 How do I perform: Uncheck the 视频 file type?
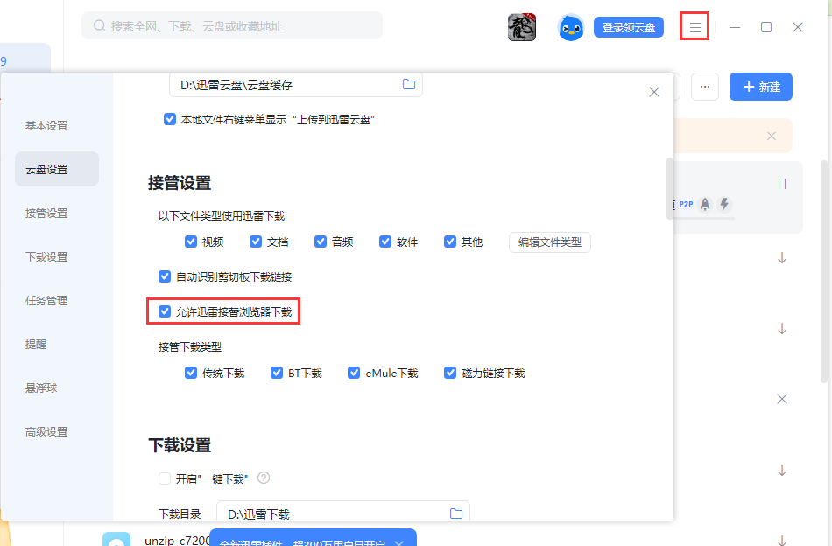[x=191, y=241]
